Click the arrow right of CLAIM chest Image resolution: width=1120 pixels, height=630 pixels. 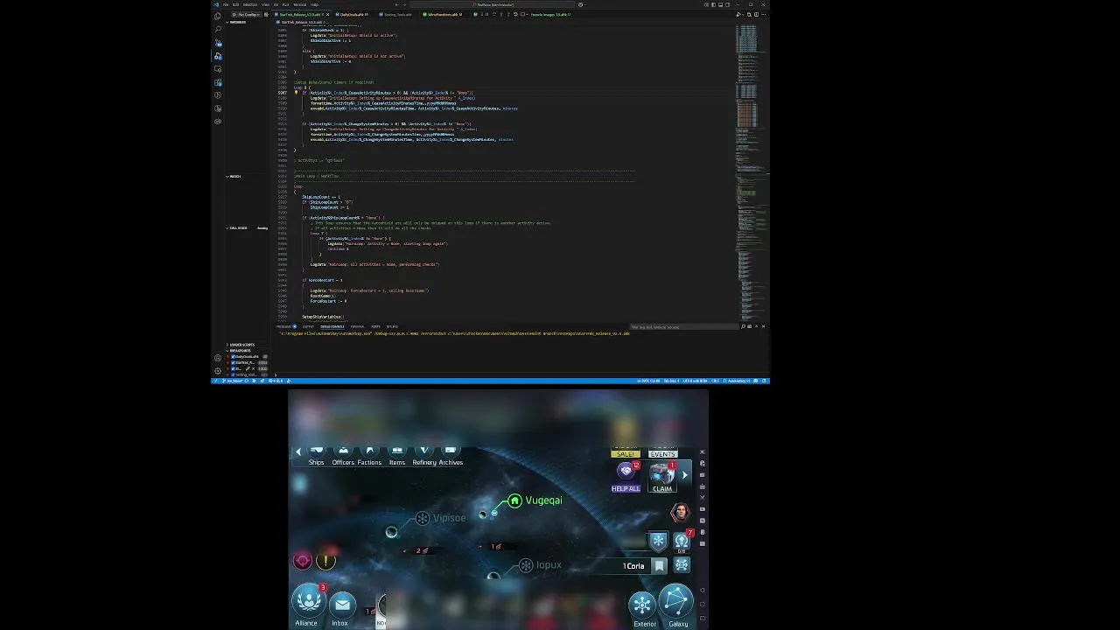(684, 475)
